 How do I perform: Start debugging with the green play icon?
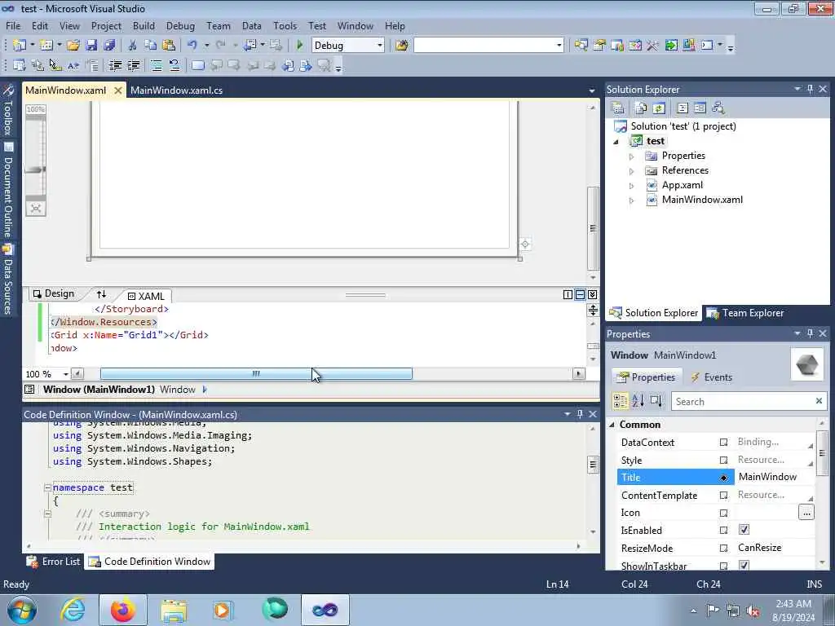299,46
